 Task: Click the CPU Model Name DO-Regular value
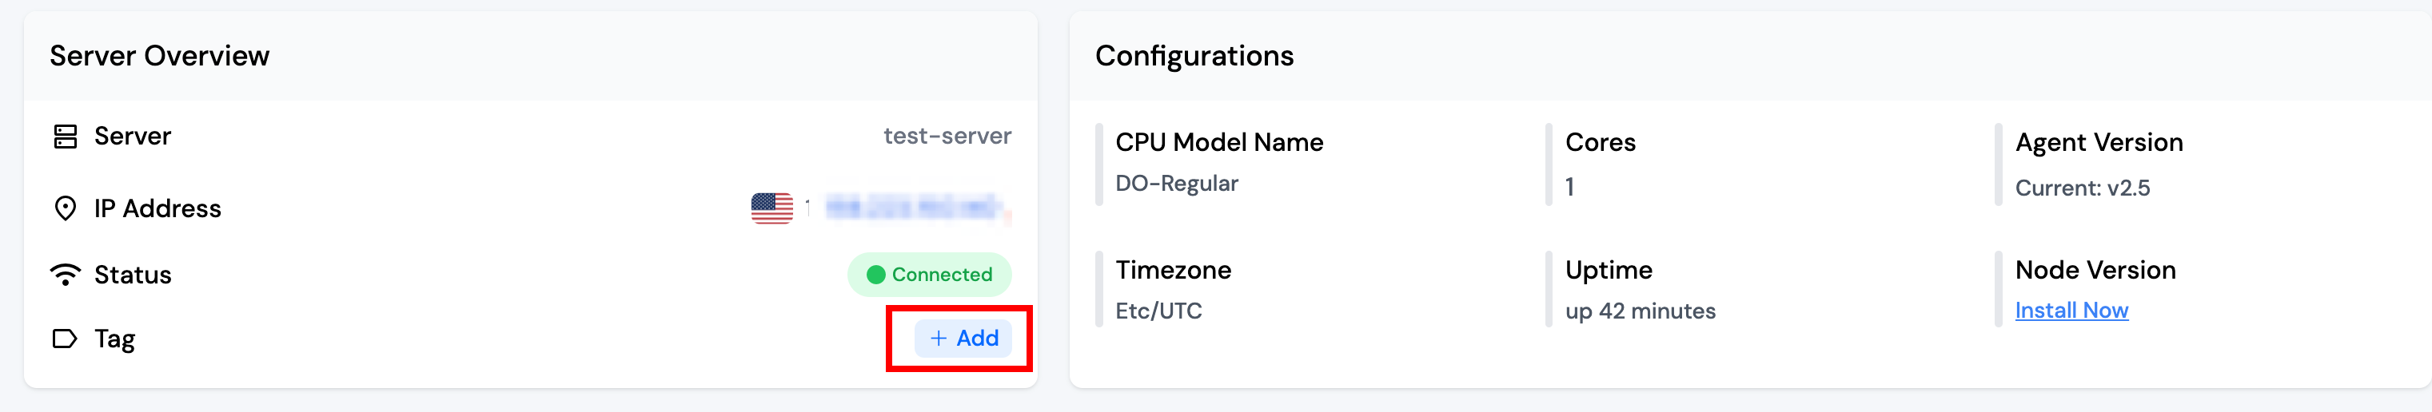(1176, 184)
